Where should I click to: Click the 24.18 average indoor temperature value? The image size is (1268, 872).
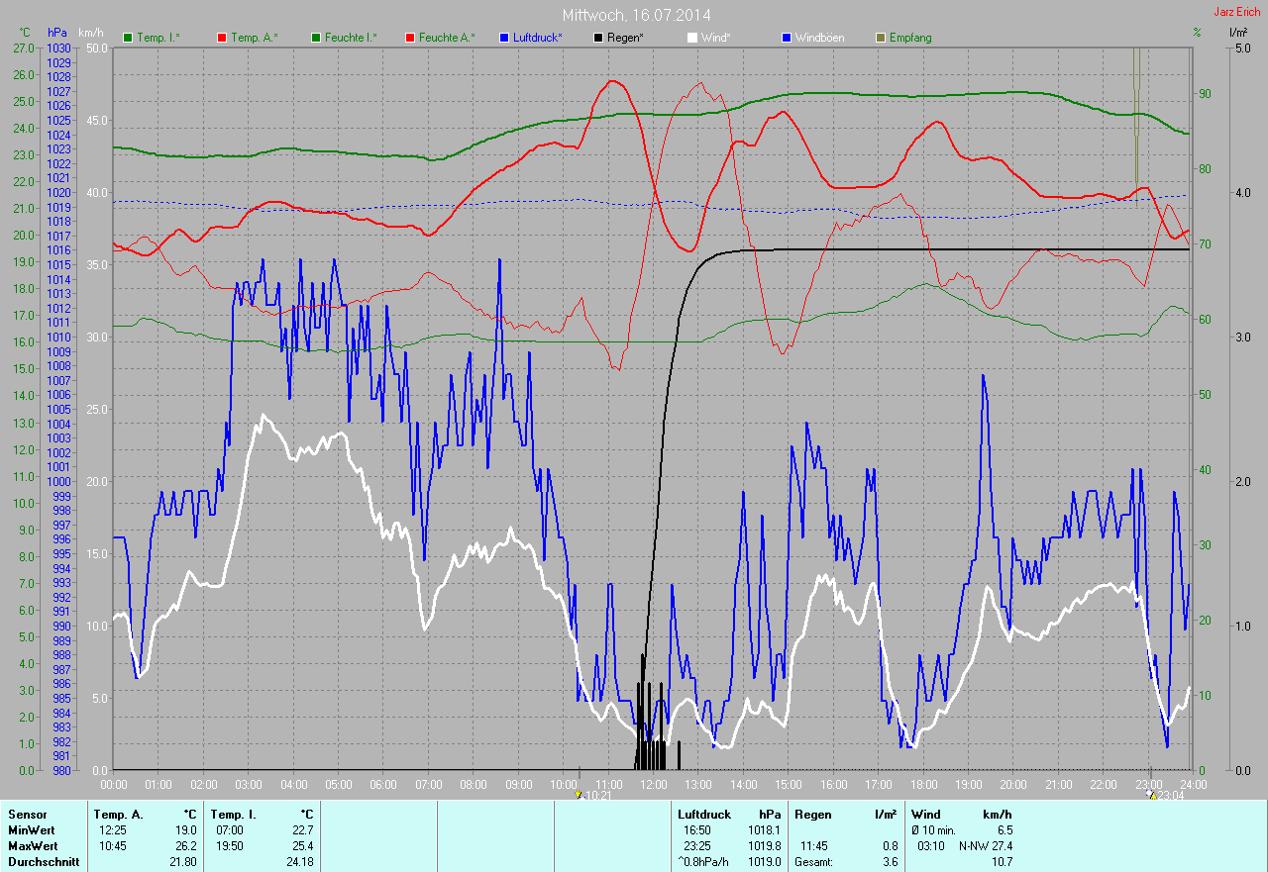click(299, 861)
